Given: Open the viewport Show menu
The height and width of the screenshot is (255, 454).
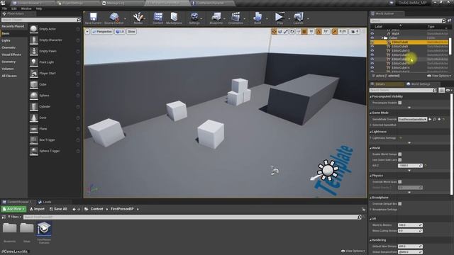Looking at the screenshot, I should (131, 31).
